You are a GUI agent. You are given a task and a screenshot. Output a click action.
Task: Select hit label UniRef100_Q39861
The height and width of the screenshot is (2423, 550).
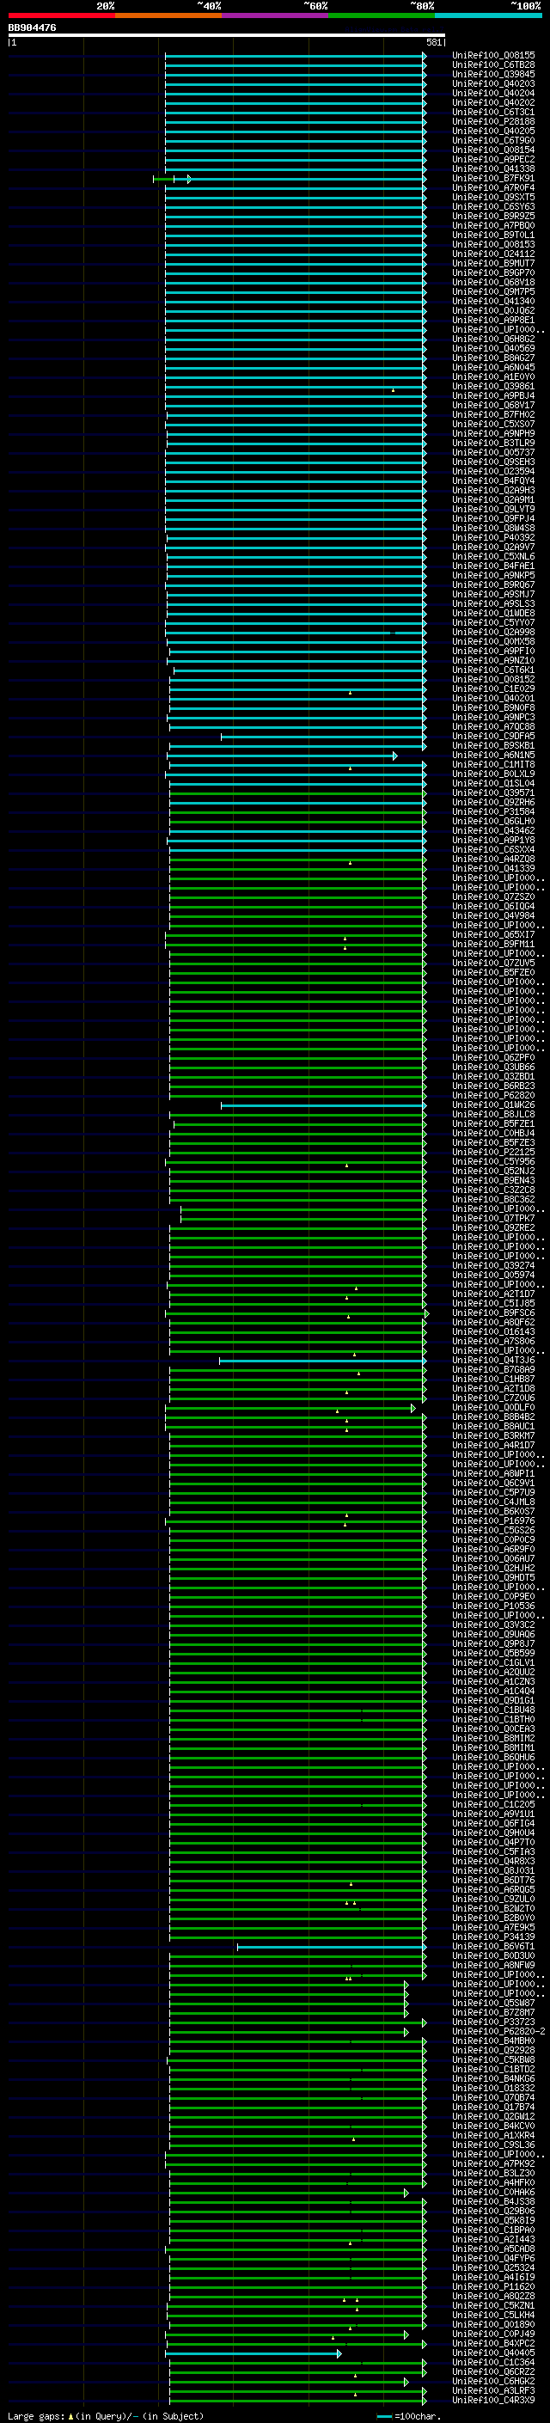pos(493,387)
